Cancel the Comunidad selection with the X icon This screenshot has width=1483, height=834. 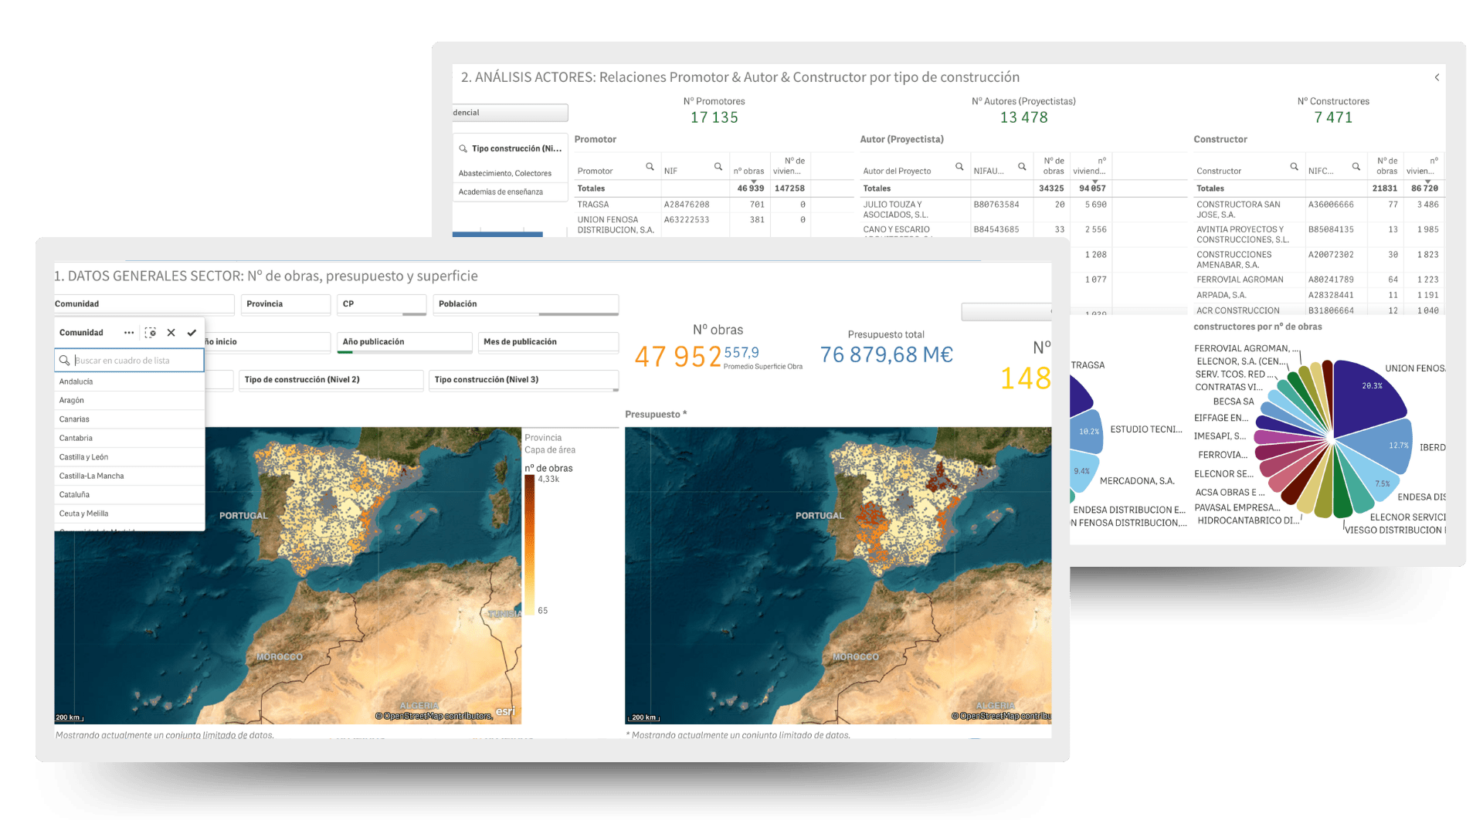pos(171,333)
